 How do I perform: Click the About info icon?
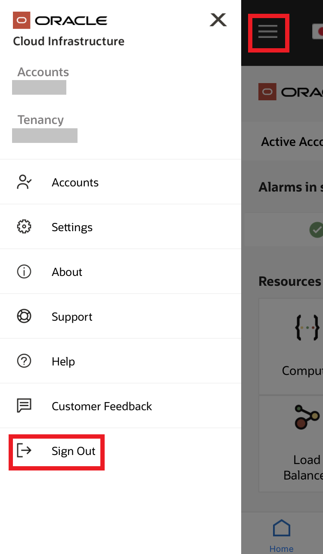pyautogui.click(x=24, y=272)
